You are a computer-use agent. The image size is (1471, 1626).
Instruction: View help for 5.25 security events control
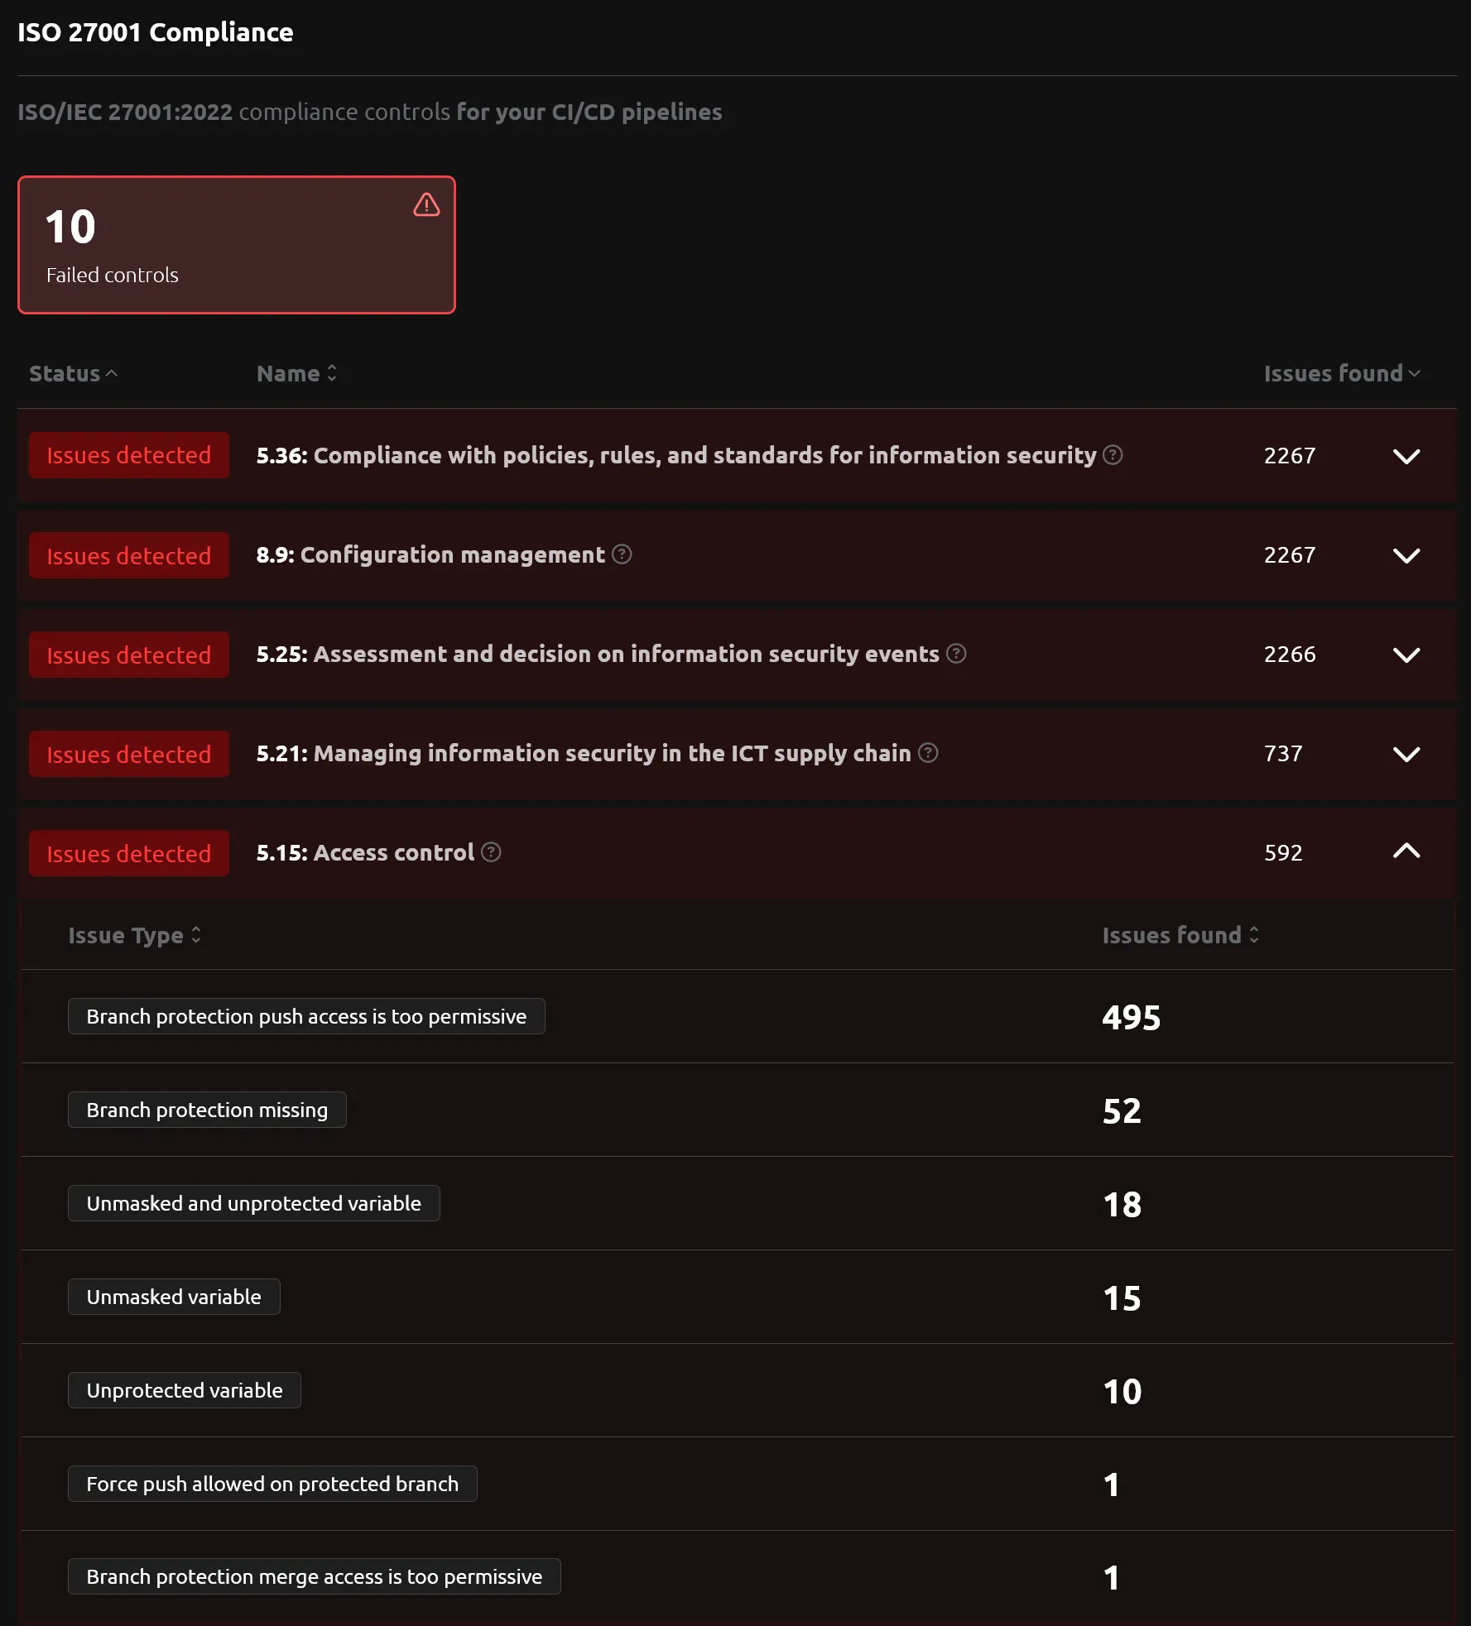pyautogui.click(x=954, y=654)
